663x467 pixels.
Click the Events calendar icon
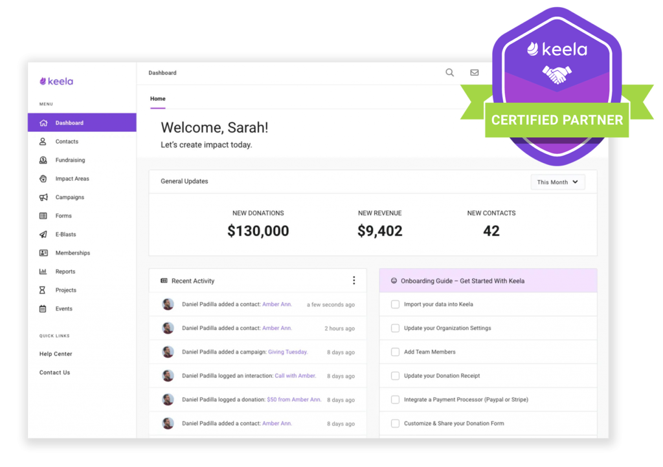[x=43, y=309]
